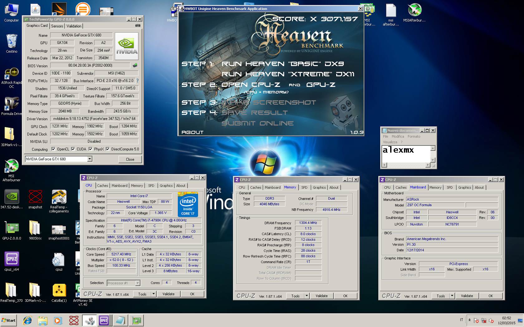Expand Tools dropdown arrow in Memory tab window
Viewport: 524px width, 327px height.
tap(307, 296)
